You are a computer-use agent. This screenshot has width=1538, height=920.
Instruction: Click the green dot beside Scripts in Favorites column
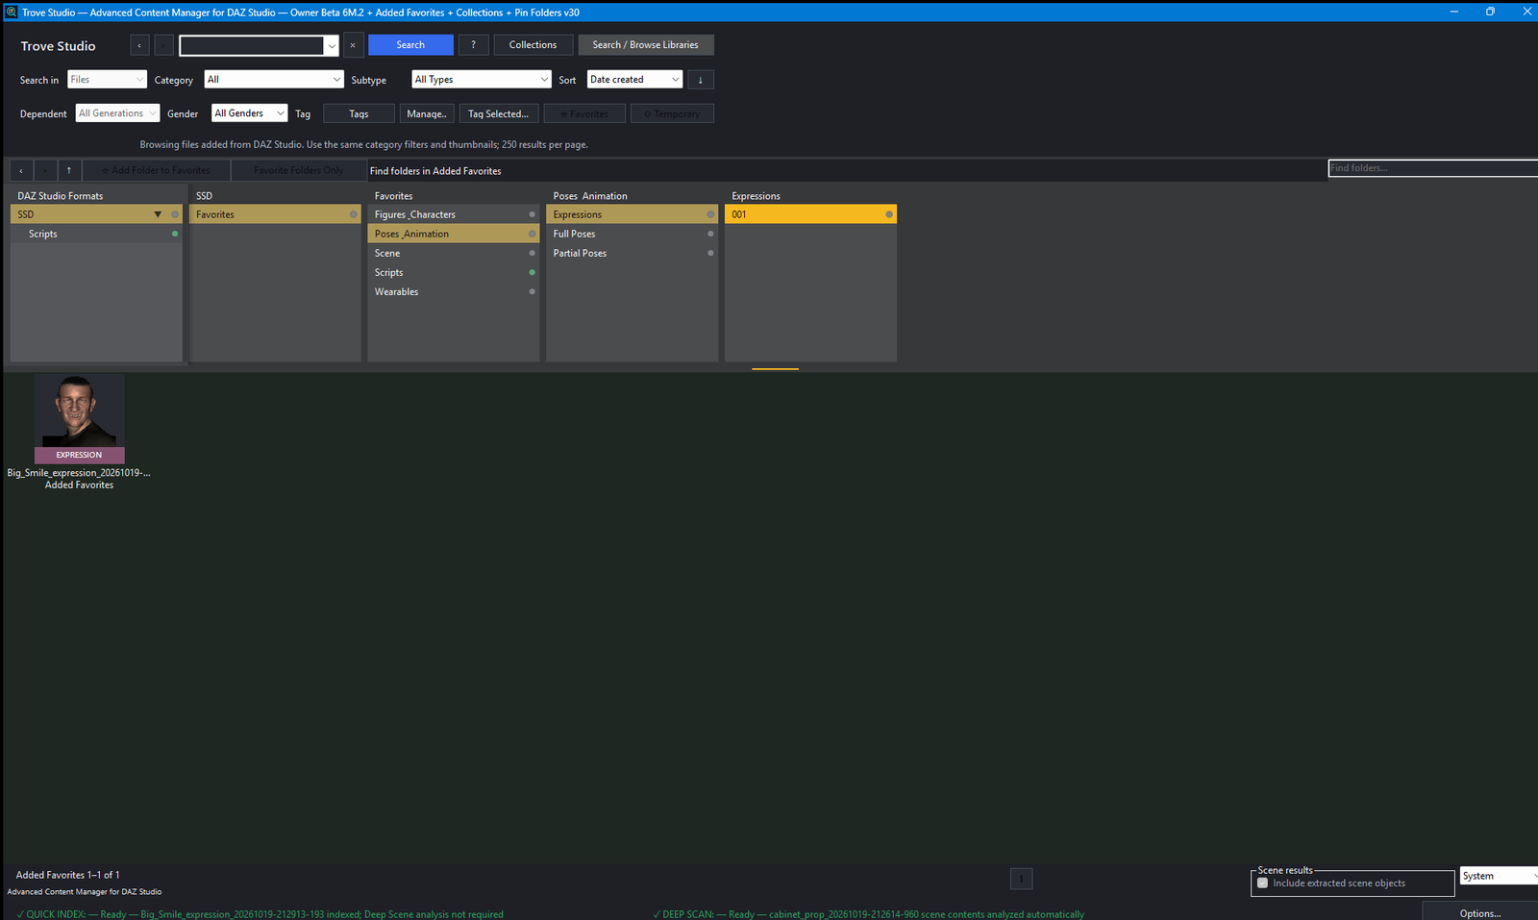point(532,272)
